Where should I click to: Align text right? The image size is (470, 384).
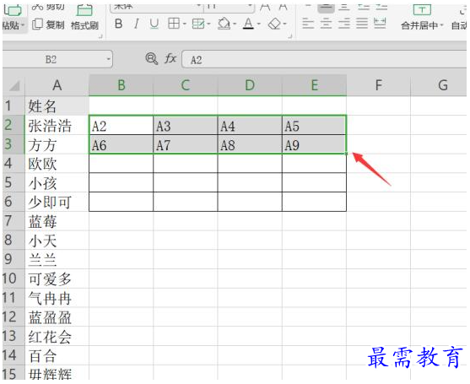[344, 24]
